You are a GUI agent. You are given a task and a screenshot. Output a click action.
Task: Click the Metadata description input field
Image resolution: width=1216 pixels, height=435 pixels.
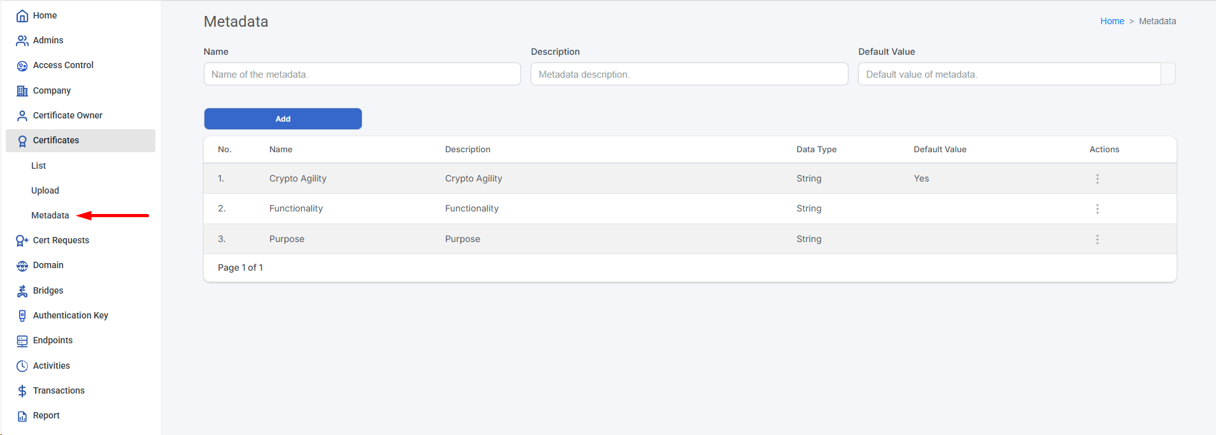point(689,75)
